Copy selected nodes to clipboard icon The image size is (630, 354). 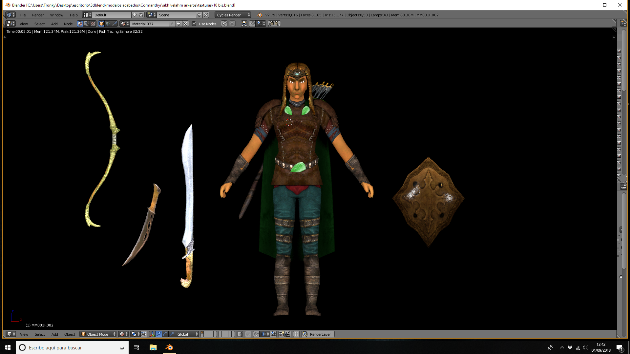click(271, 24)
